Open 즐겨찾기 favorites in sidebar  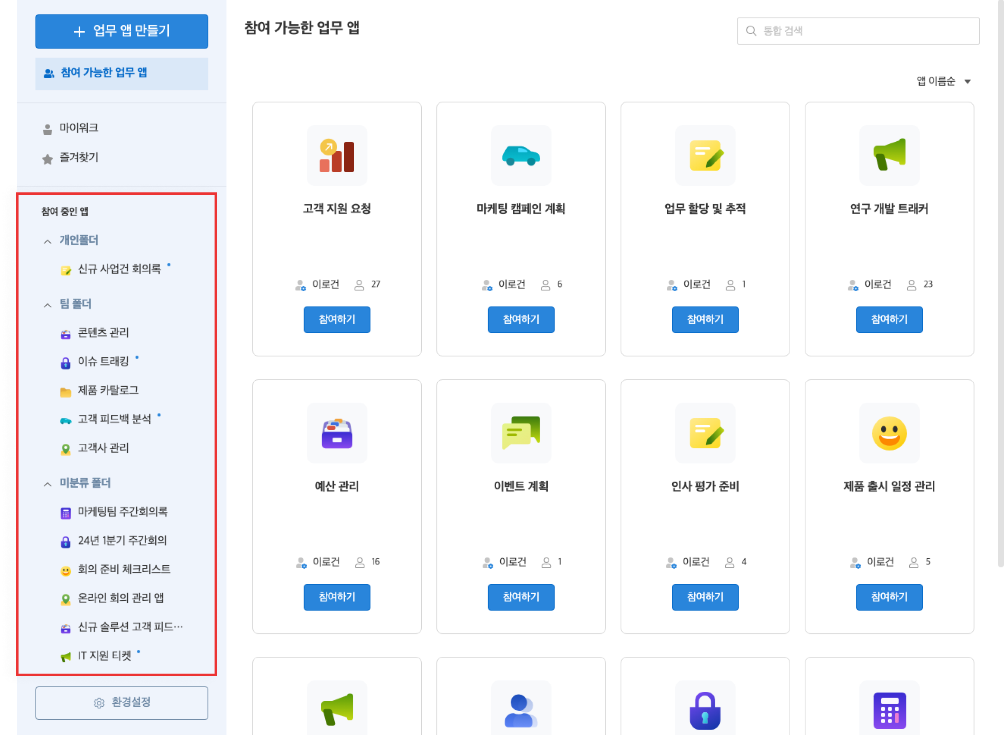click(79, 157)
